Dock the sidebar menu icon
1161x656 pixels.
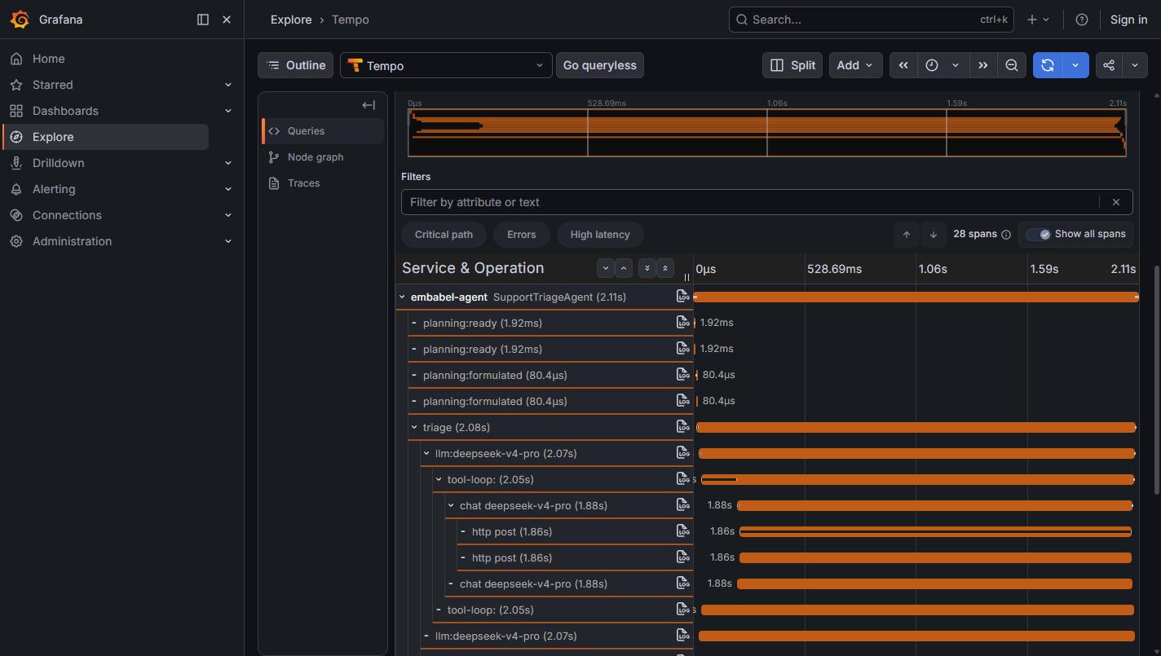pyautogui.click(x=203, y=20)
